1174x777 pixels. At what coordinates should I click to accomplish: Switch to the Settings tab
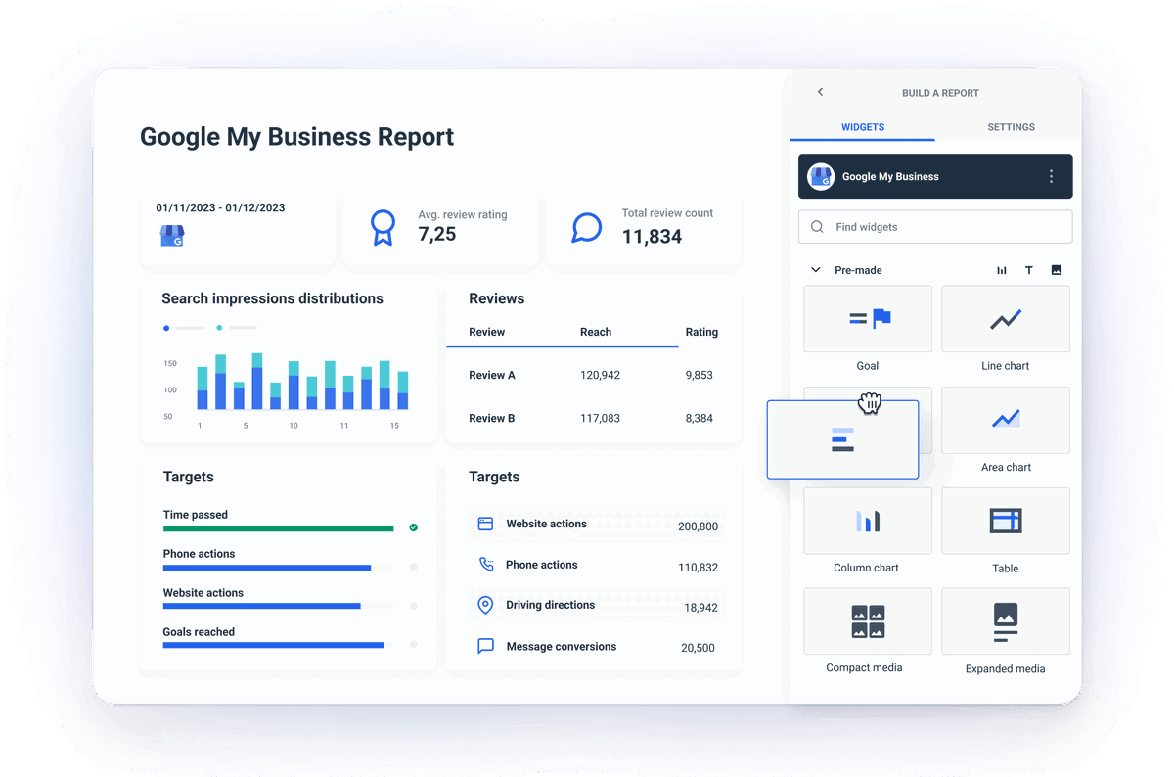point(1011,126)
